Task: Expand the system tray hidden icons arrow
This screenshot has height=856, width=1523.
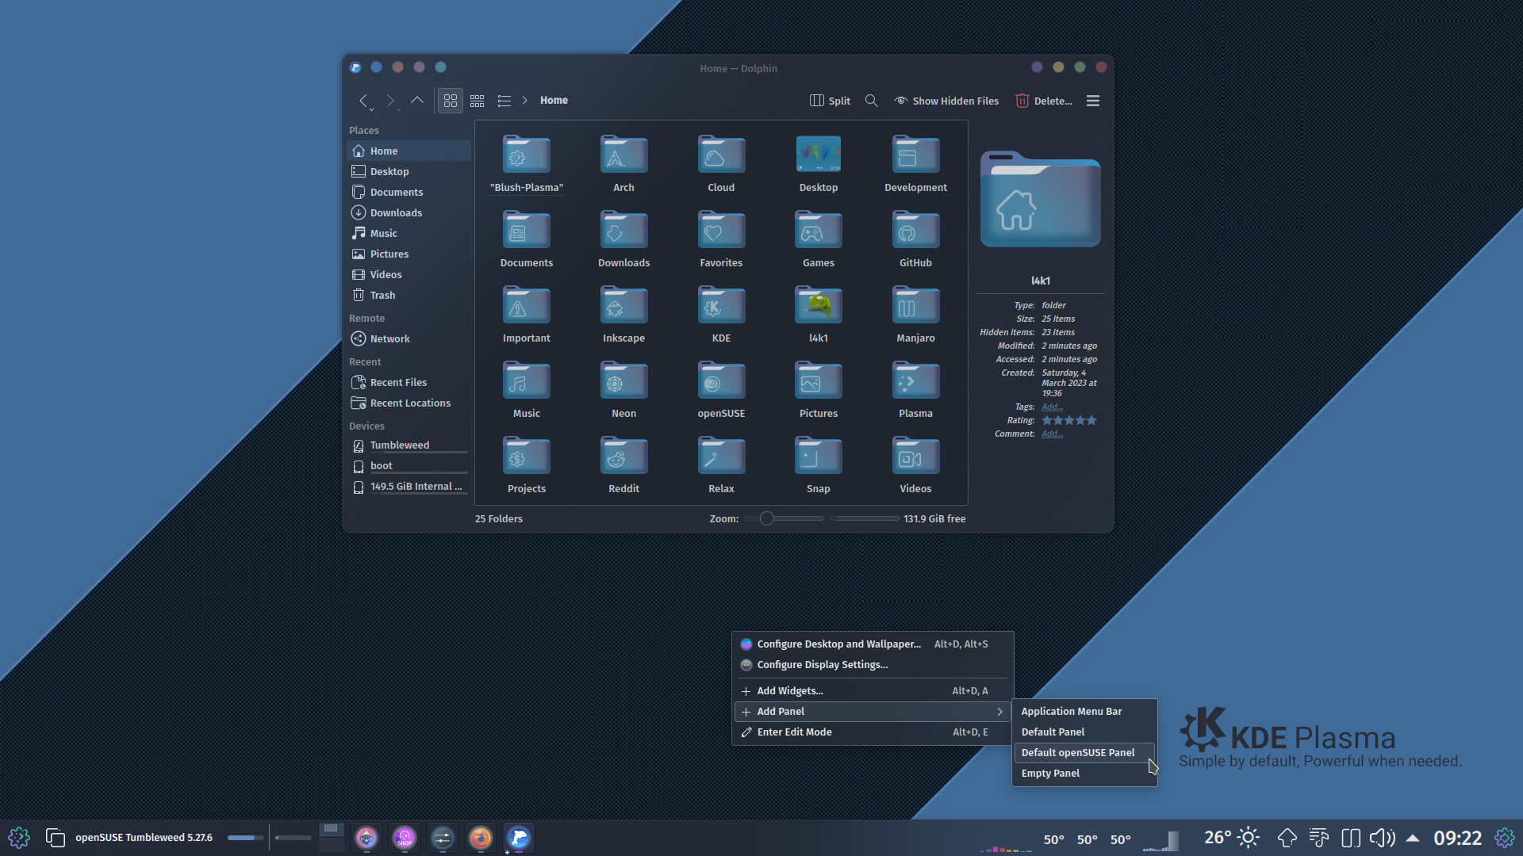Action: pos(1413,838)
